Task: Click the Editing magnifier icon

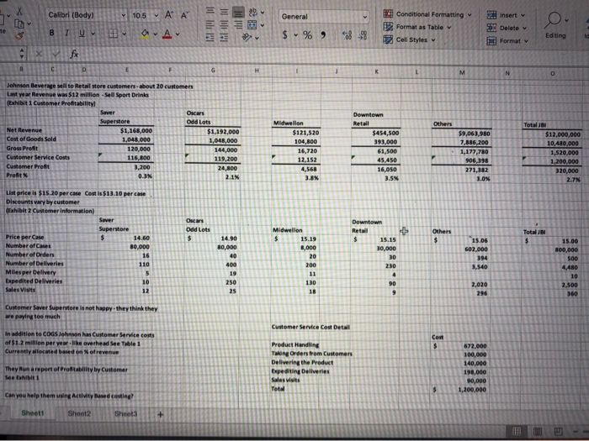Action: [x=553, y=20]
